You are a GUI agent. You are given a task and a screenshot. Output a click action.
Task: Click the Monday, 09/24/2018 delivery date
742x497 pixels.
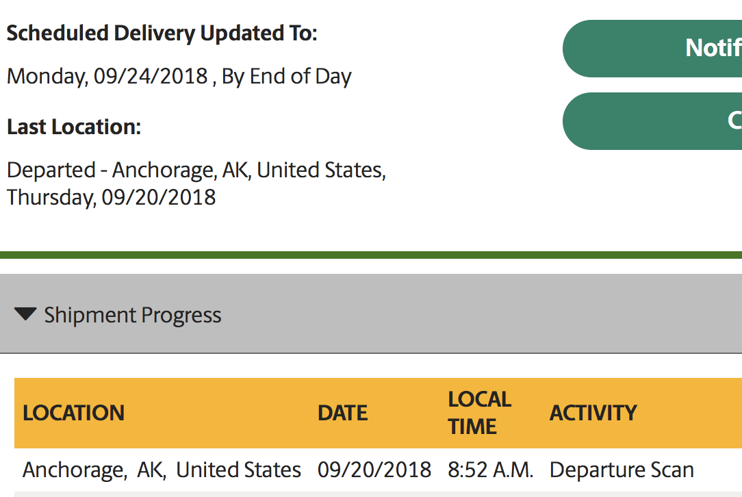pyautogui.click(x=107, y=76)
